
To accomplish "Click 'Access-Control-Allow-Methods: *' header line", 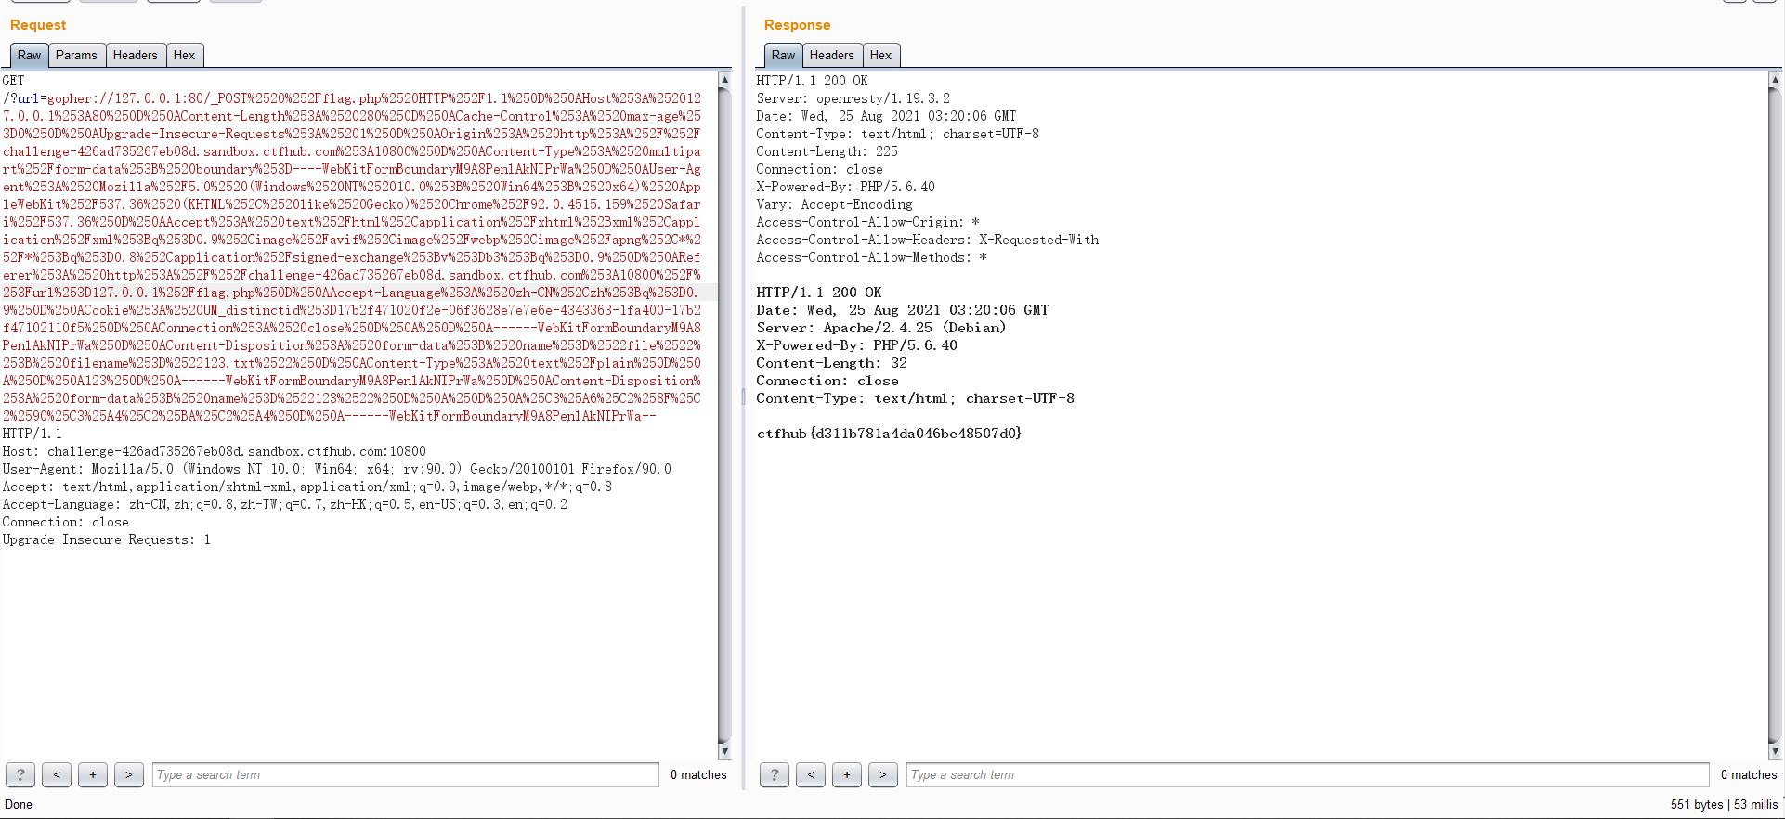I will coord(871,257).
